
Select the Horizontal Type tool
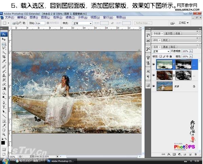click(4, 107)
